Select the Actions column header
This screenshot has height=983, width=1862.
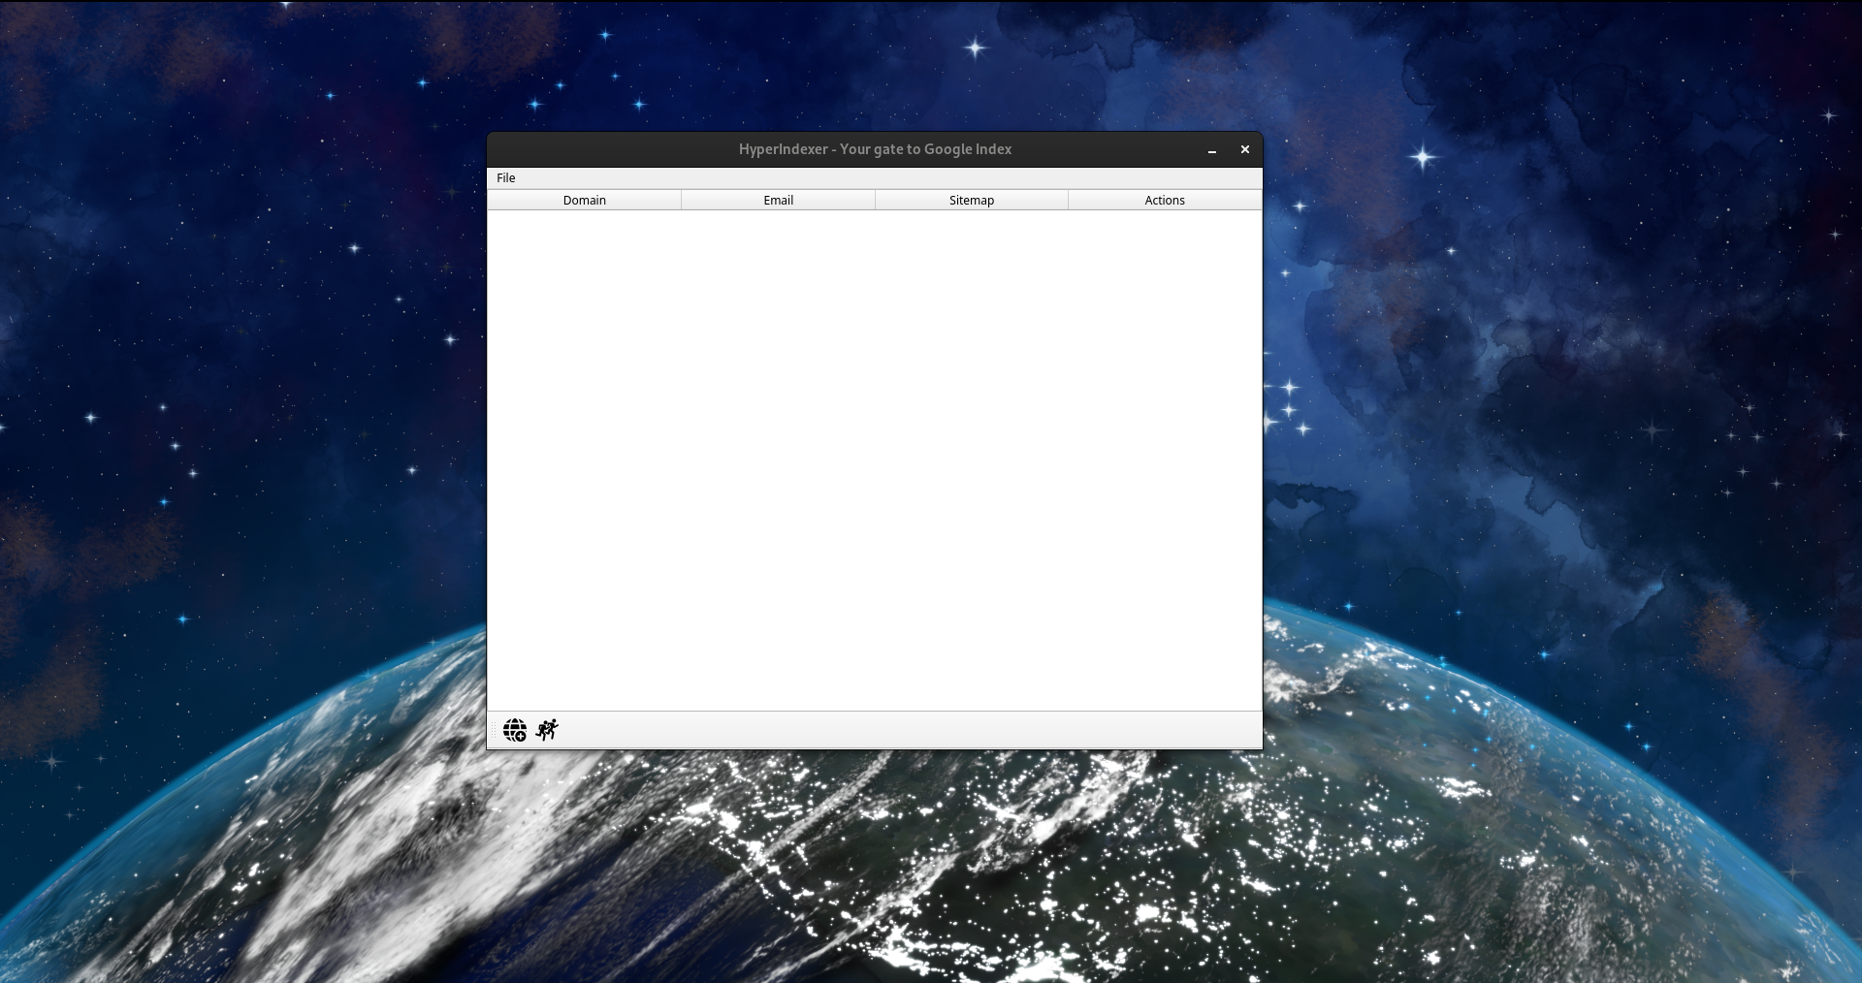[1165, 200]
